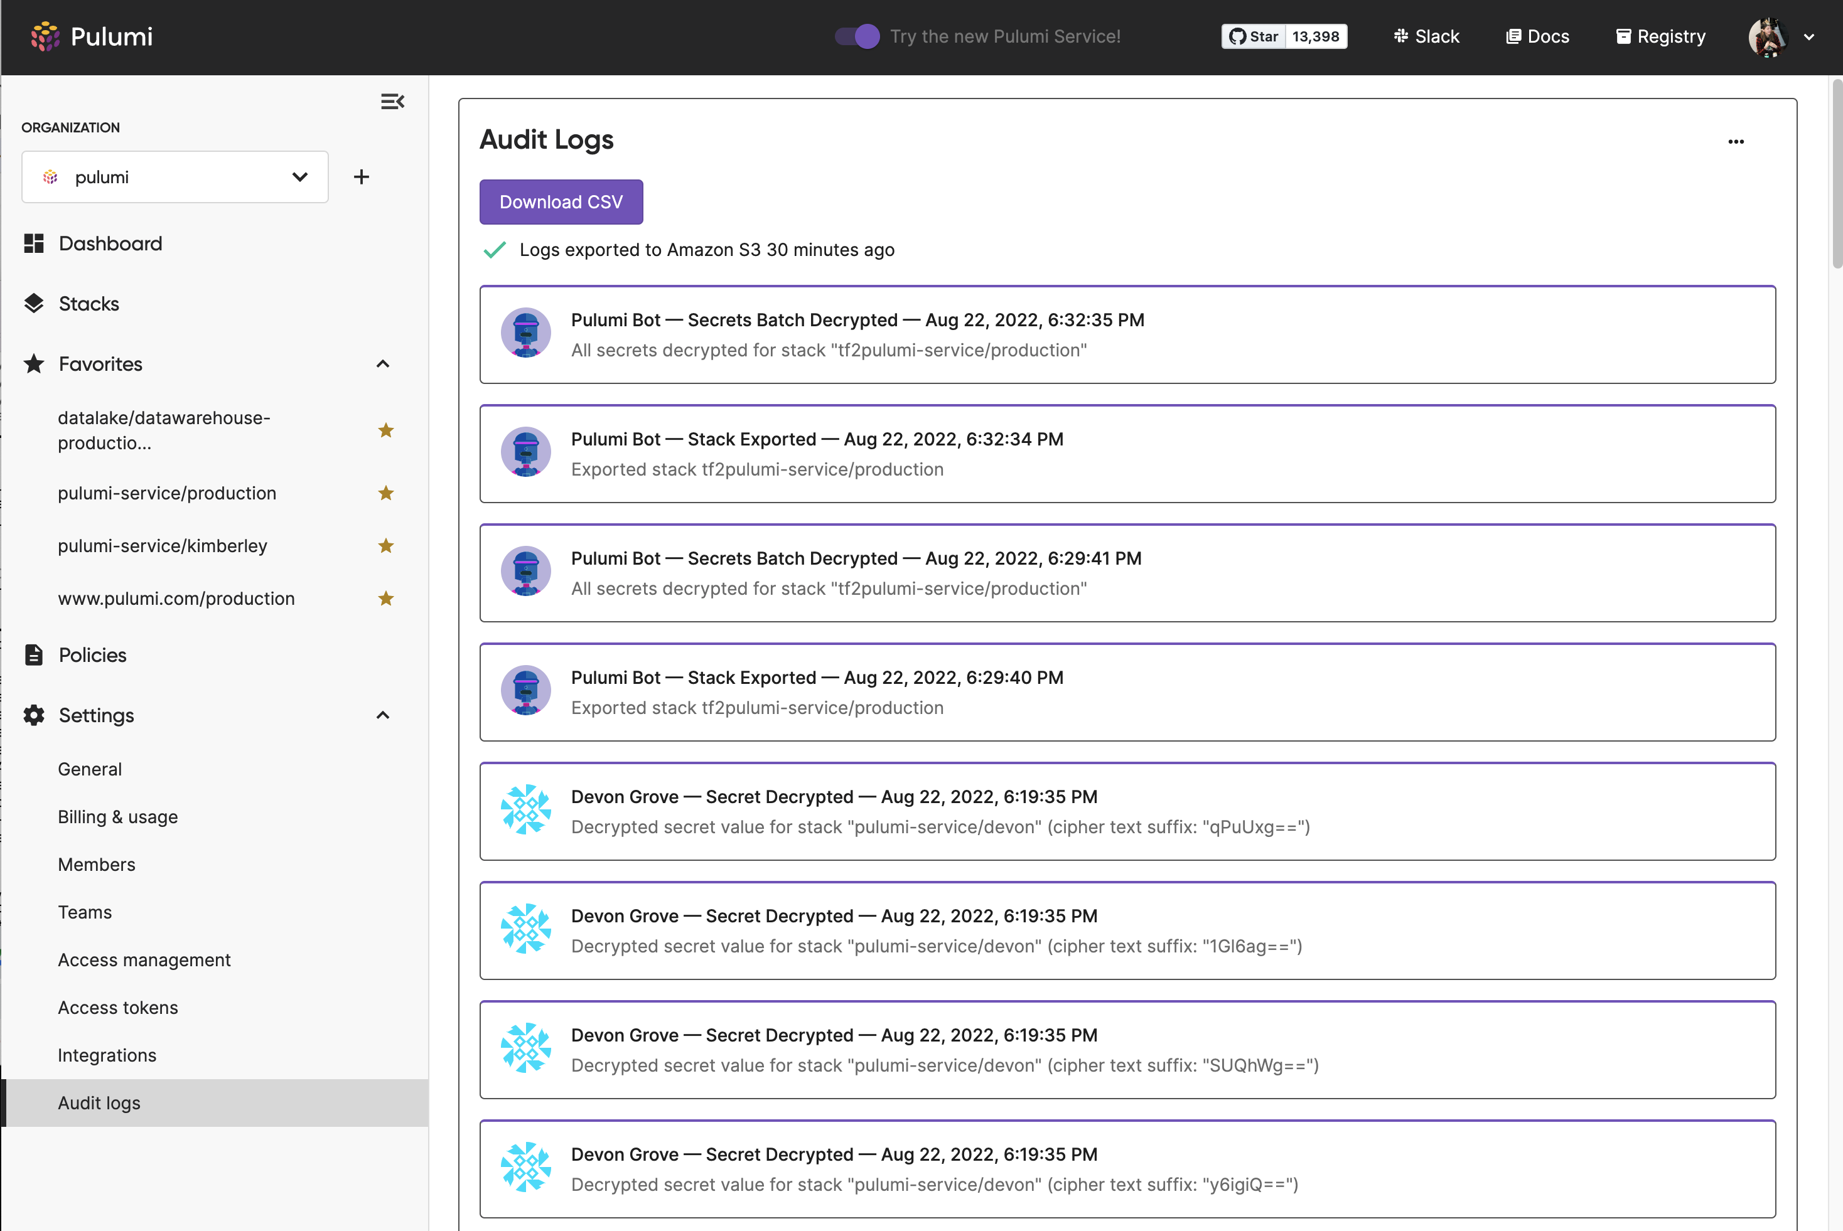The height and width of the screenshot is (1231, 1843).
Task: Click the Download CSV button
Action: (x=561, y=202)
